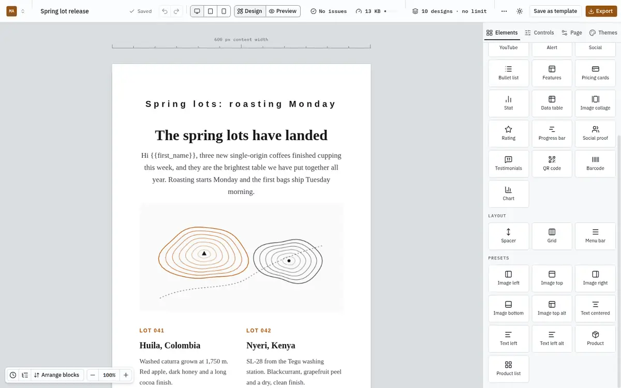This screenshot has width=621, height=388.
Task: Insert Social proof element
Action: [595, 133]
